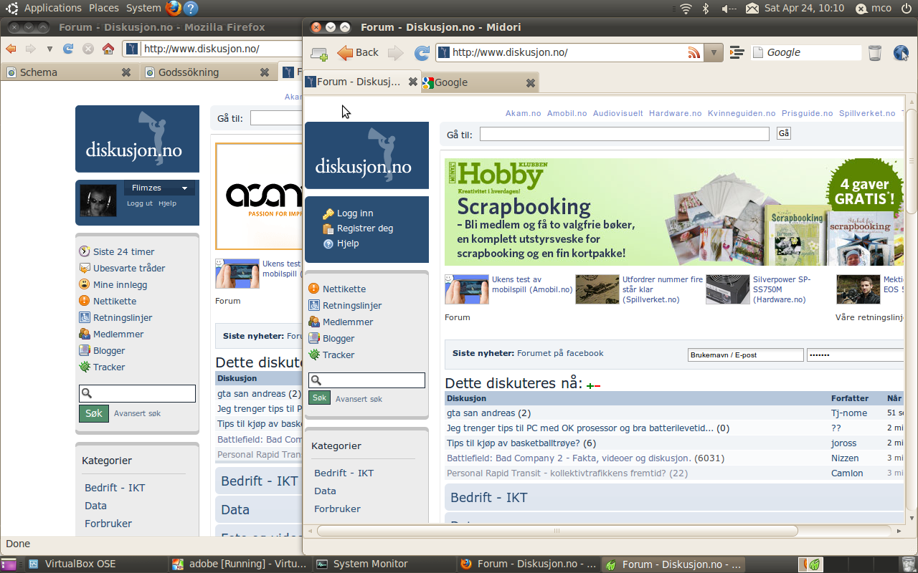
Task: Click plus icon beside Dette diskuteres nå
Action: [x=590, y=386]
